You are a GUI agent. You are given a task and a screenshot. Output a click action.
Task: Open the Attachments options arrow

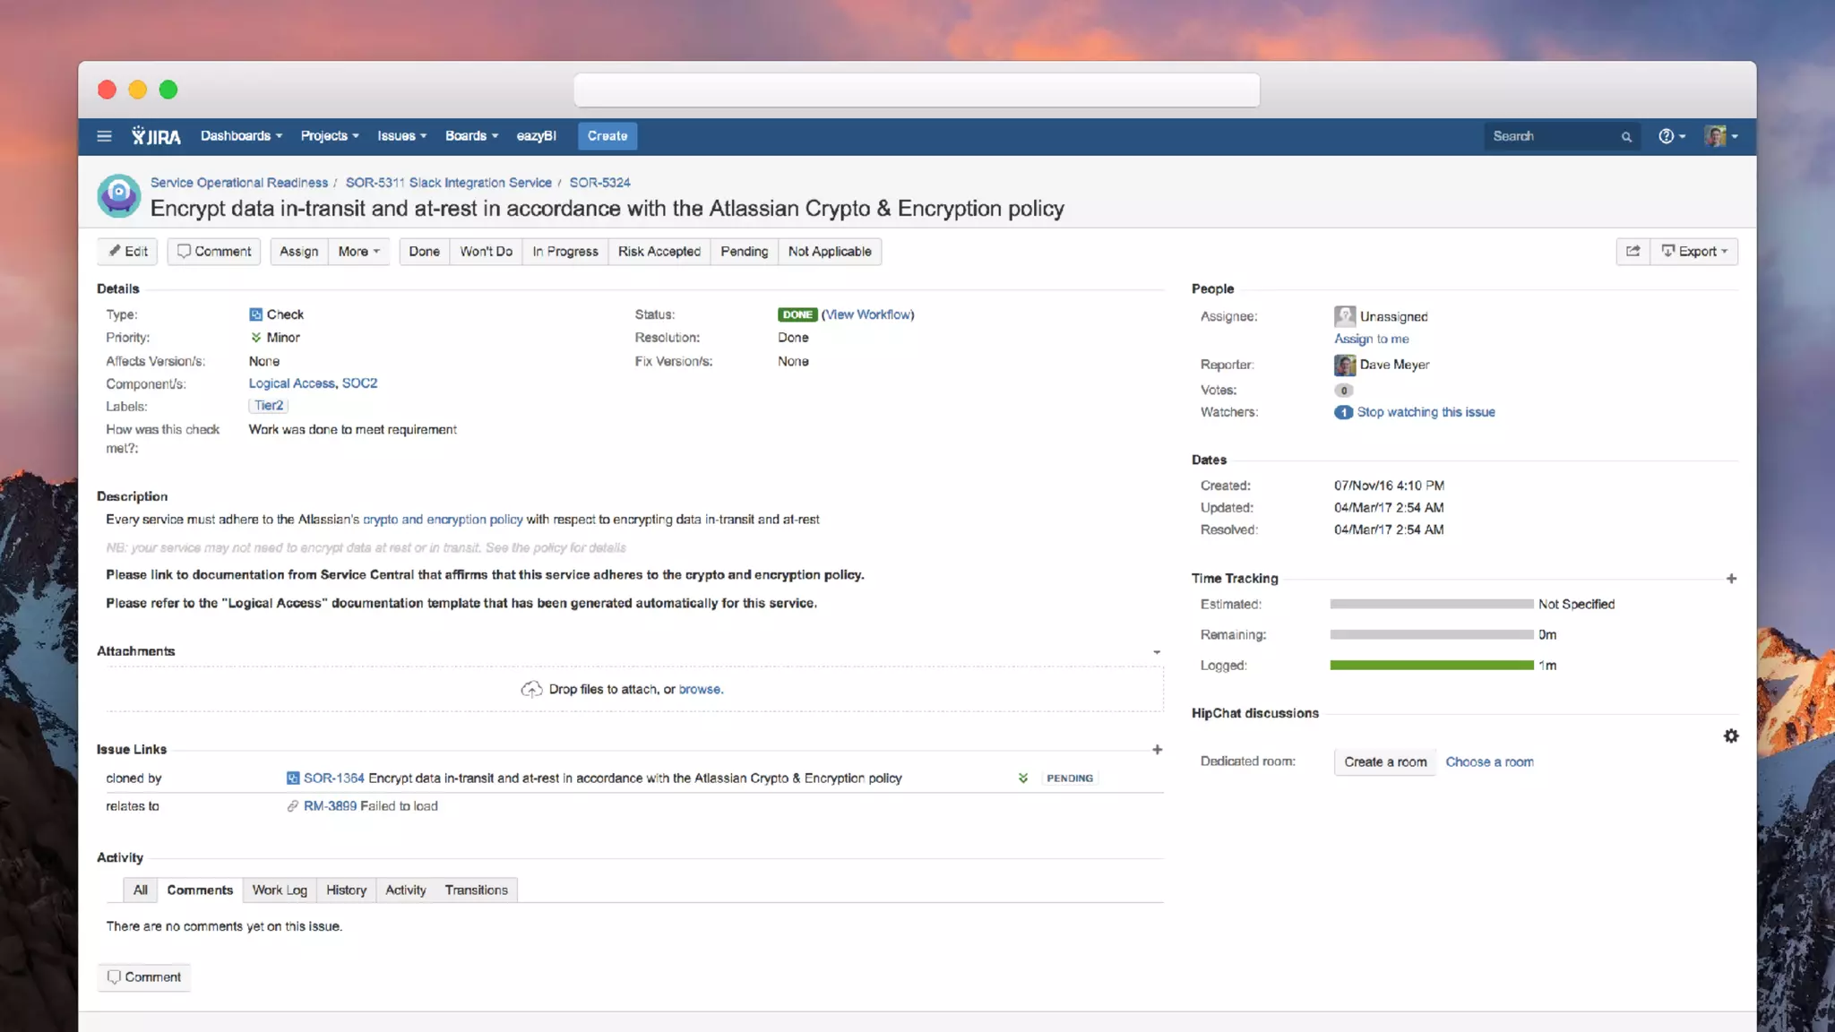1157,652
